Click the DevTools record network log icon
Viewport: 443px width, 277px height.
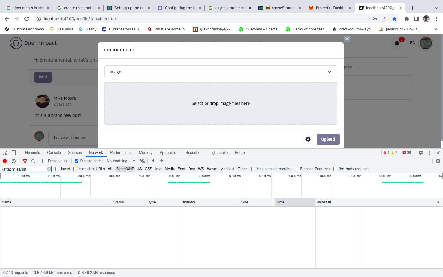coord(5,161)
